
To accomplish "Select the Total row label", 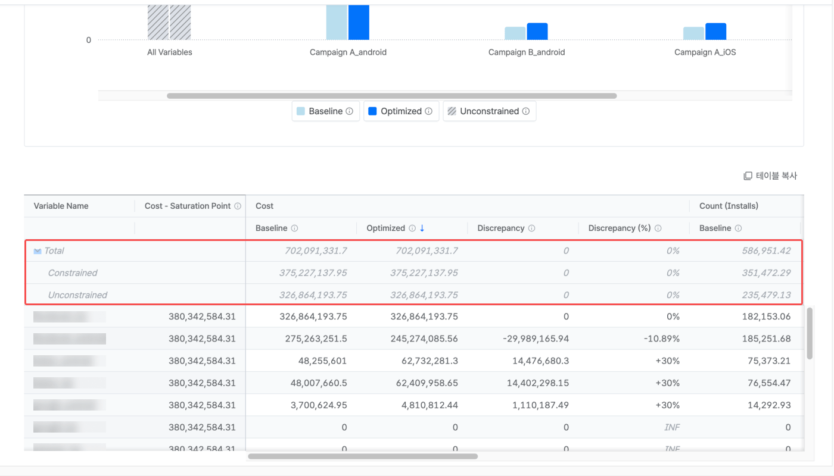I will (x=54, y=251).
